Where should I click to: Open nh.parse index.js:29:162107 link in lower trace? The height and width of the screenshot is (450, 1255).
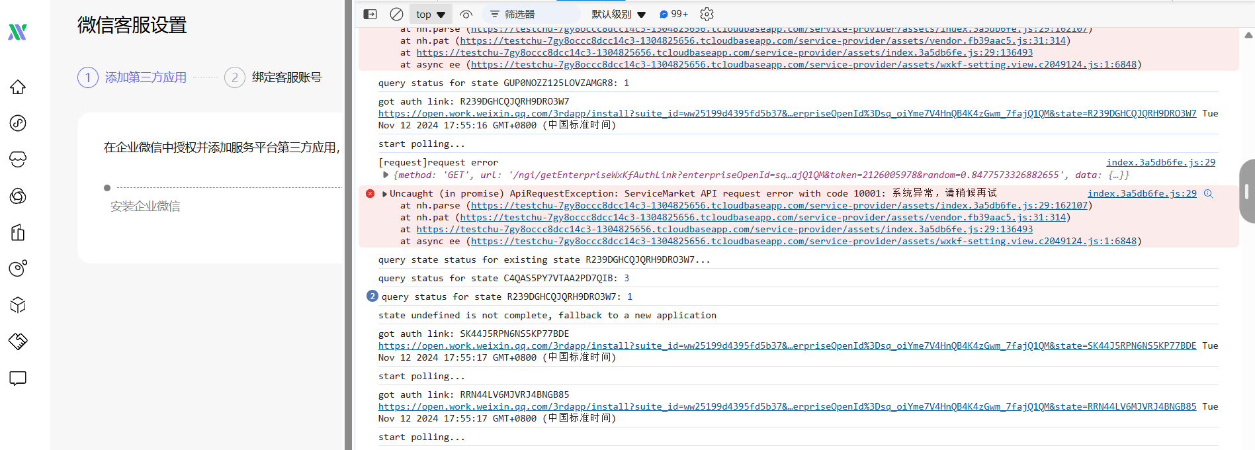(779, 205)
